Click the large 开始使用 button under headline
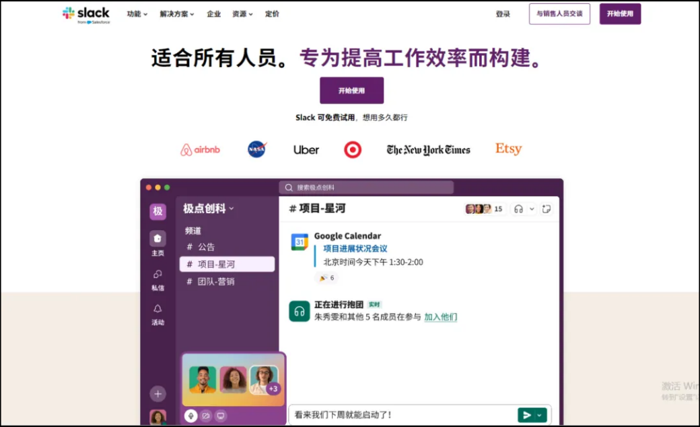This screenshot has height=427, width=700. point(352,91)
